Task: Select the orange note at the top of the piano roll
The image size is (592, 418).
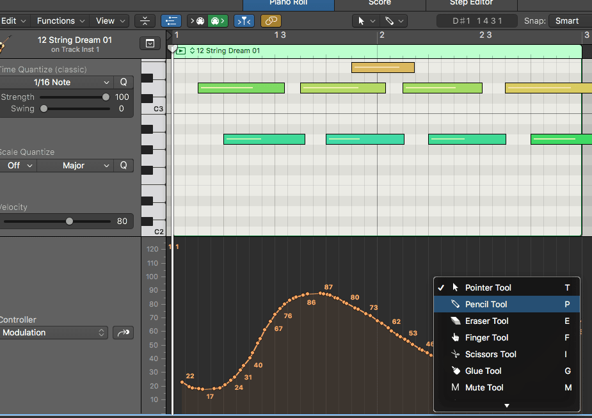Action: coord(383,68)
